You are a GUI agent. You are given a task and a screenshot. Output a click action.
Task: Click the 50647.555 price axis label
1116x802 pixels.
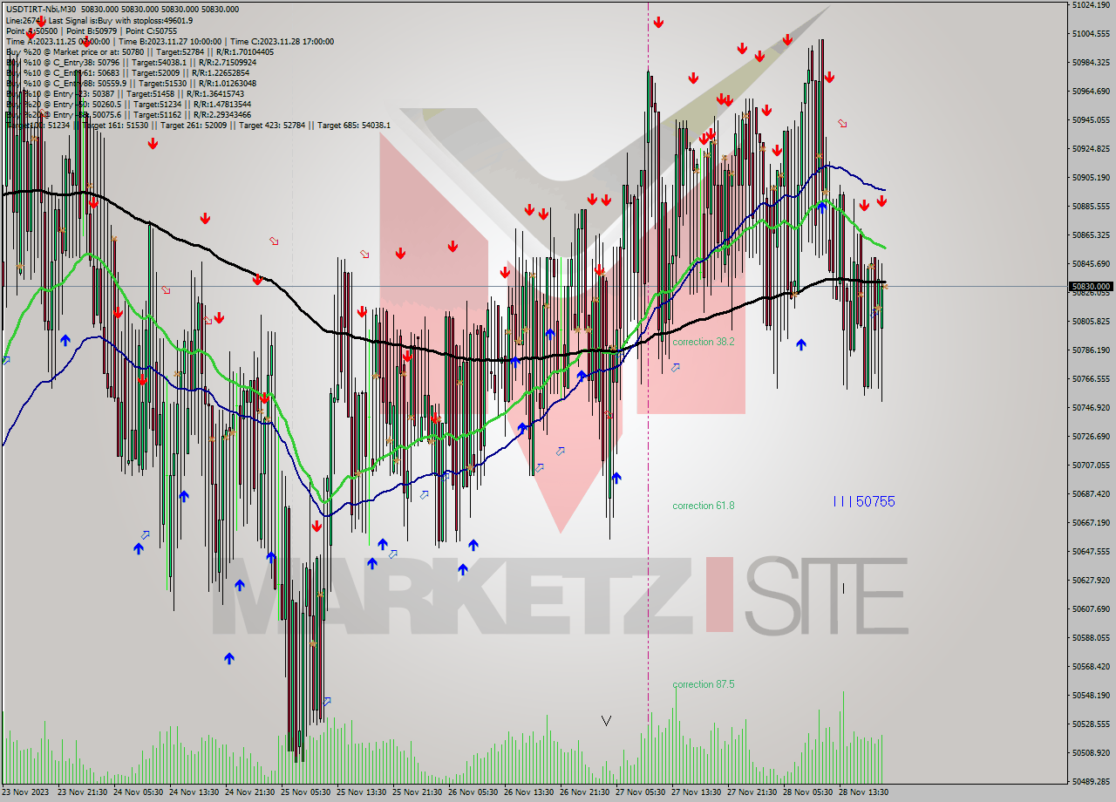1091,551
